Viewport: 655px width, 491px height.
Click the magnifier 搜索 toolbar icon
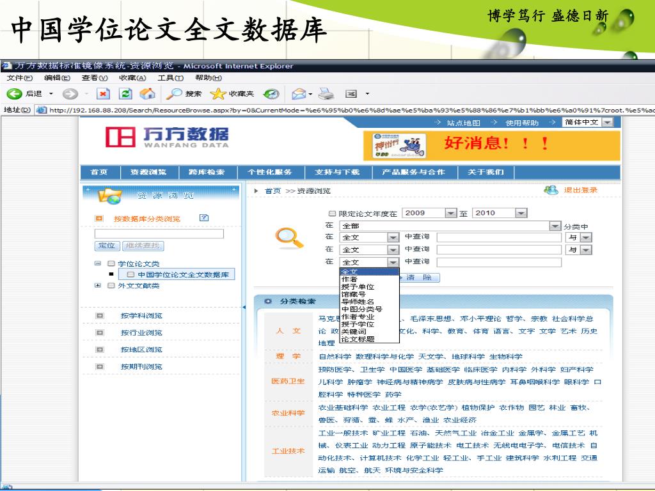[x=174, y=94]
